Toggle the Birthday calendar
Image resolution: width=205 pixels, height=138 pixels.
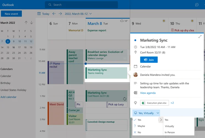(x=5, y=83)
